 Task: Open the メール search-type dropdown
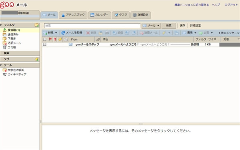click(x=151, y=25)
